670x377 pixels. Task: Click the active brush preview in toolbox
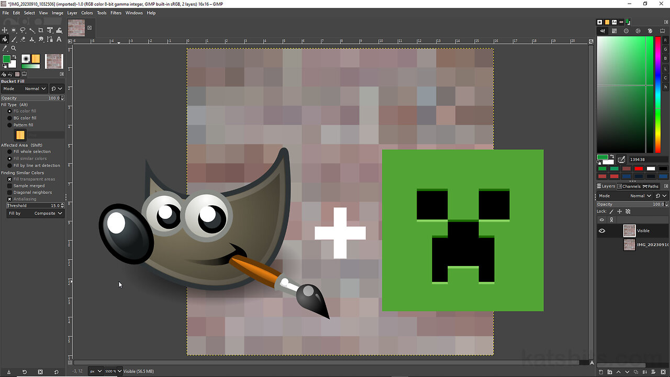(x=26, y=59)
